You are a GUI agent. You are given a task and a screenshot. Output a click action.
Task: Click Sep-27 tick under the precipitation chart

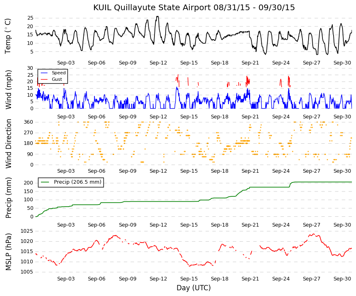pos(311,225)
